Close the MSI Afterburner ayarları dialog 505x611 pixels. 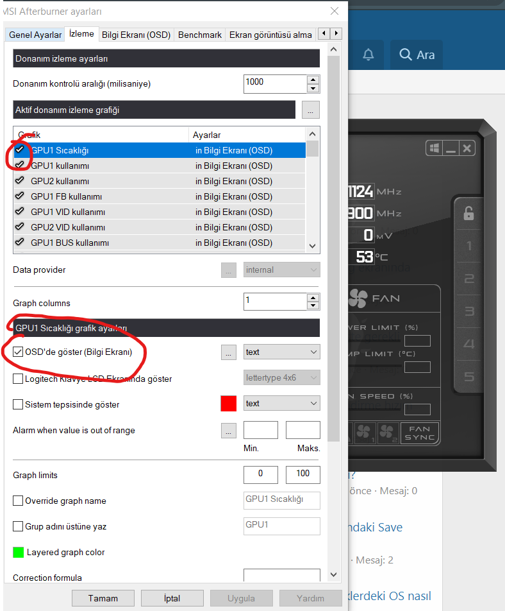[x=334, y=11]
